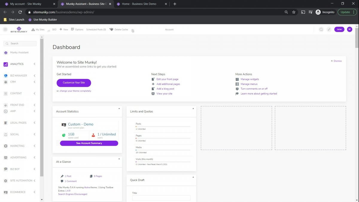
Task: Collapse the At a Glance widget arrow
Action: click(x=119, y=159)
